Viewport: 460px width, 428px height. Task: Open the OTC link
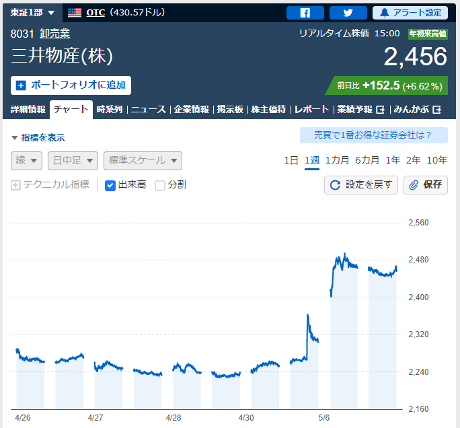click(95, 13)
